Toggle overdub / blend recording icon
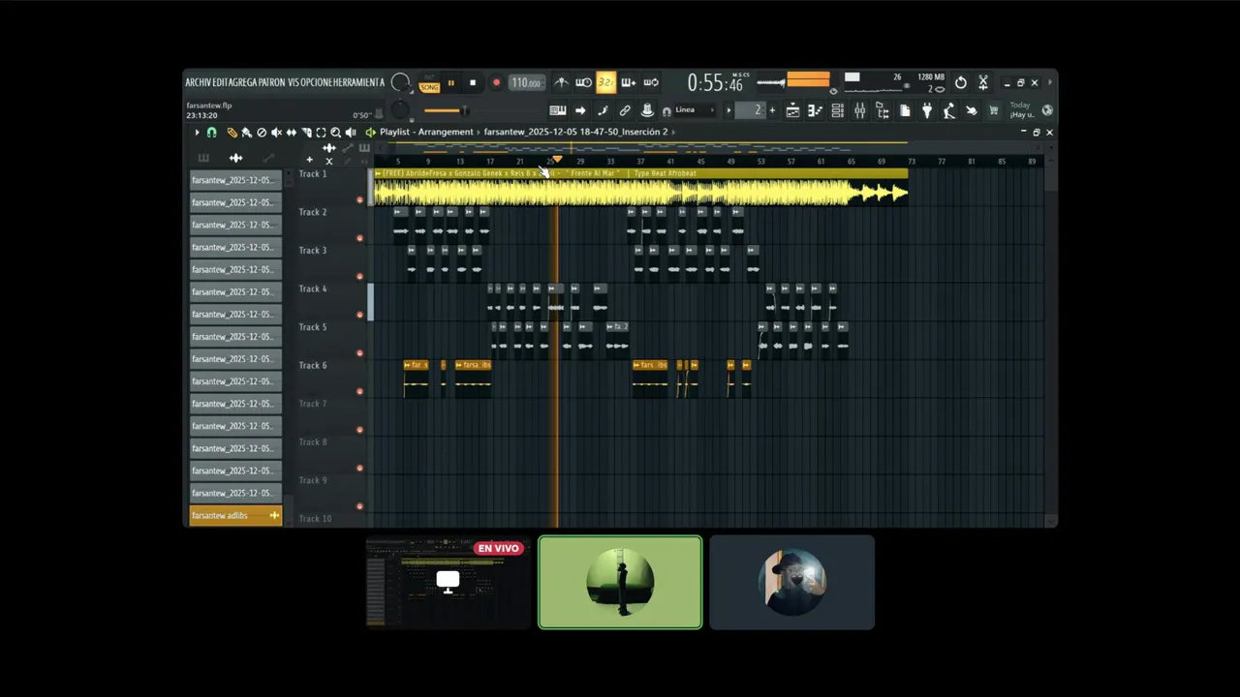The width and height of the screenshot is (1240, 697). tap(628, 82)
